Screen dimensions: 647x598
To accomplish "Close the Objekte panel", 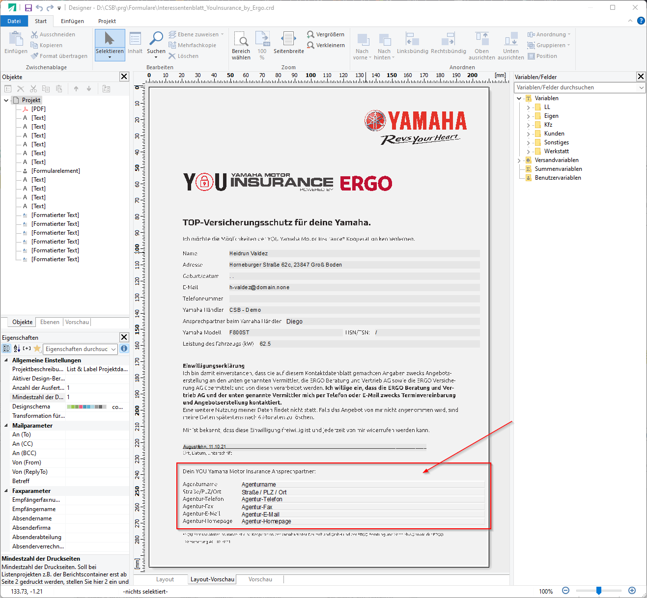I will [x=124, y=77].
